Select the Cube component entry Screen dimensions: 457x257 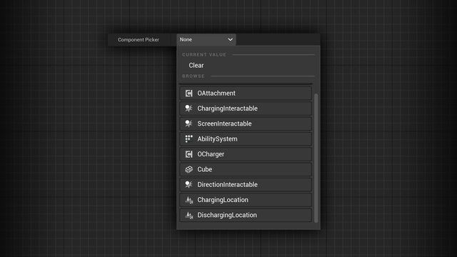click(246, 169)
